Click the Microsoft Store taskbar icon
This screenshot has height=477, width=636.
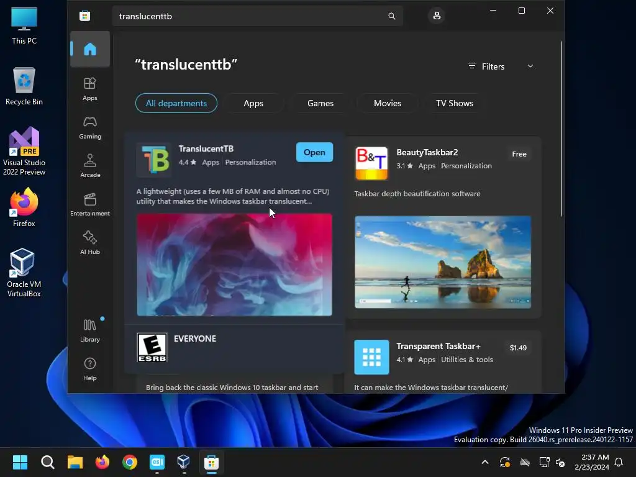211,462
